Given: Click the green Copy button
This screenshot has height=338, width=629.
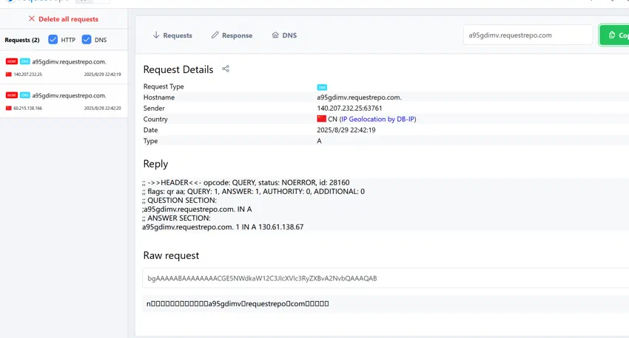Looking at the screenshot, I should coord(614,35).
